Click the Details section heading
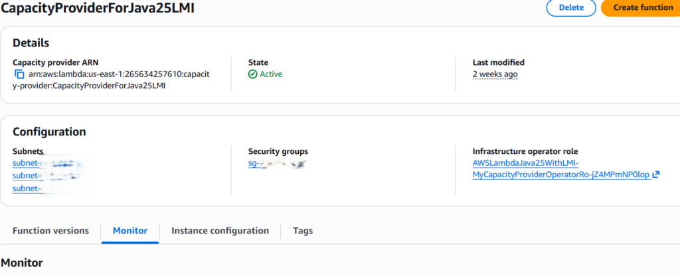Screen dimensions: 680x274 click(31, 43)
